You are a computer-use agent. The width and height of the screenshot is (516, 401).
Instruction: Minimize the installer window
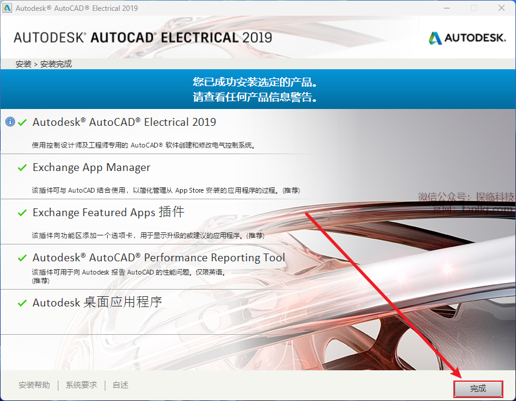click(x=447, y=8)
